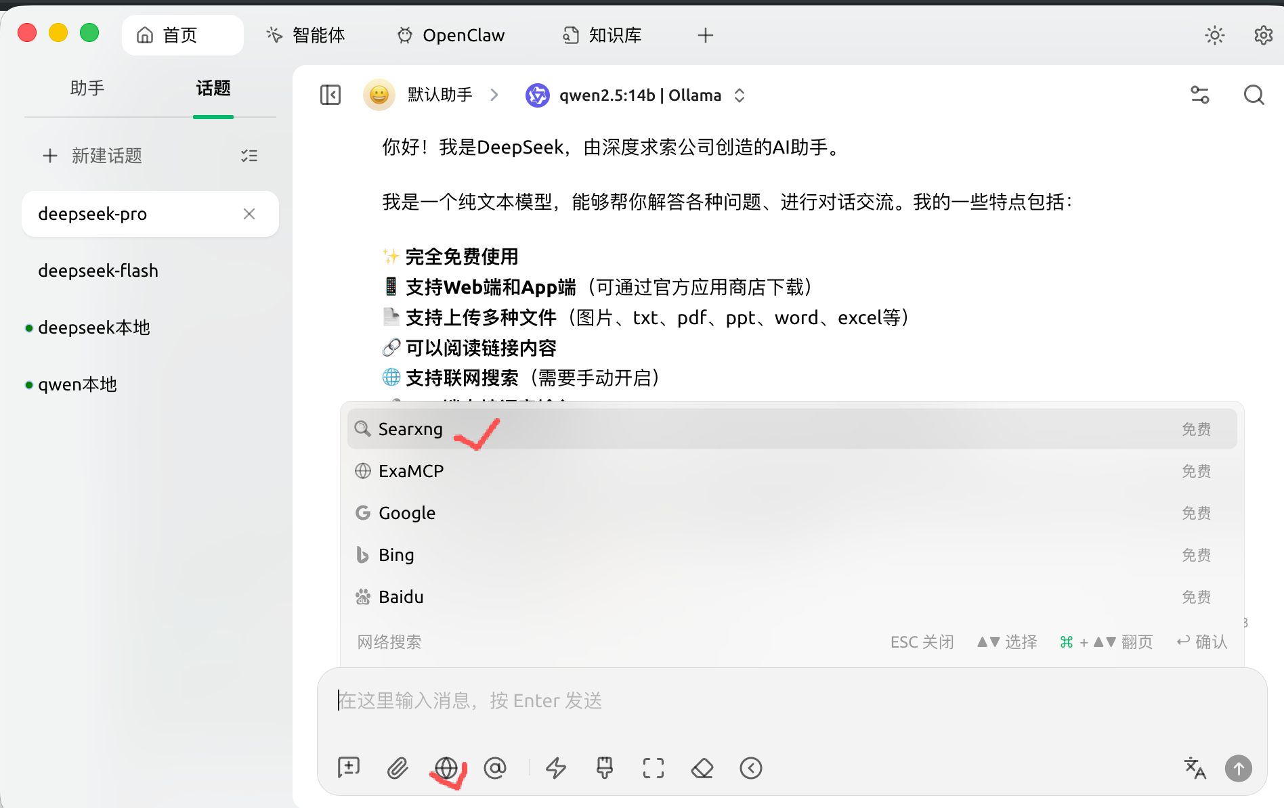The image size is (1284, 808).
Task: Choose Google search provider
Action: point(792,513)
